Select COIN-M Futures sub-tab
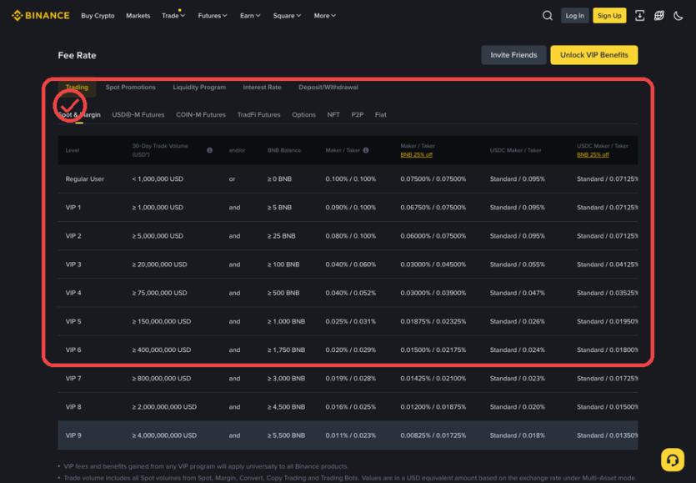Viewport: 696px width, 483px height. point(201,114)
